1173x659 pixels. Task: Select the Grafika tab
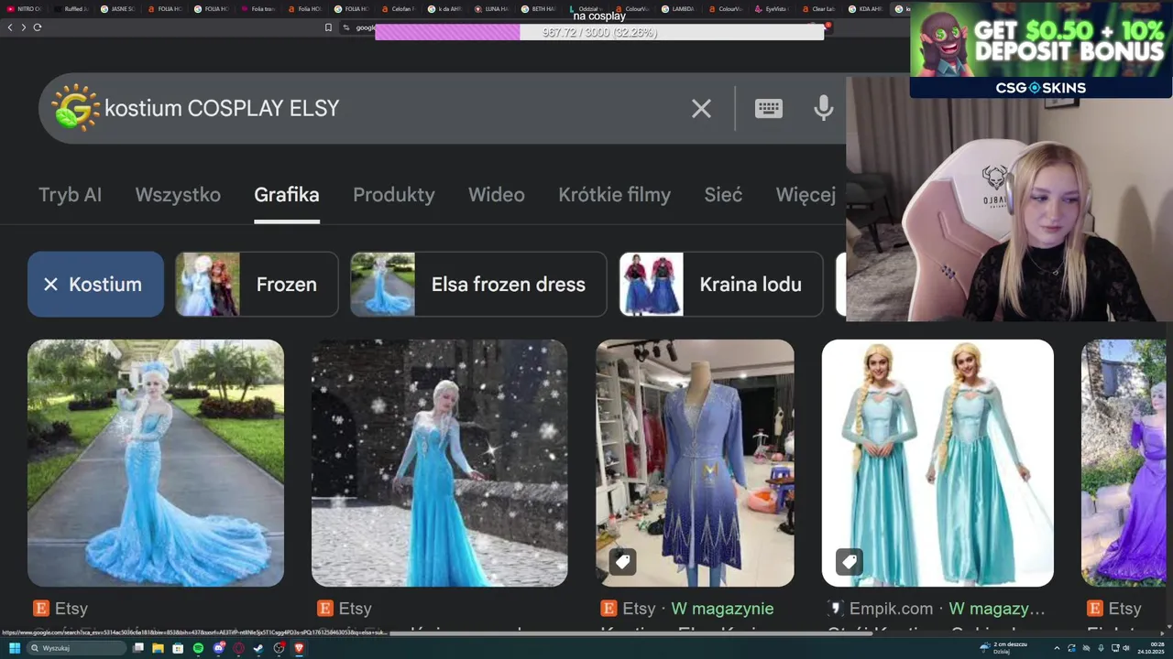(x=287, y=195)
